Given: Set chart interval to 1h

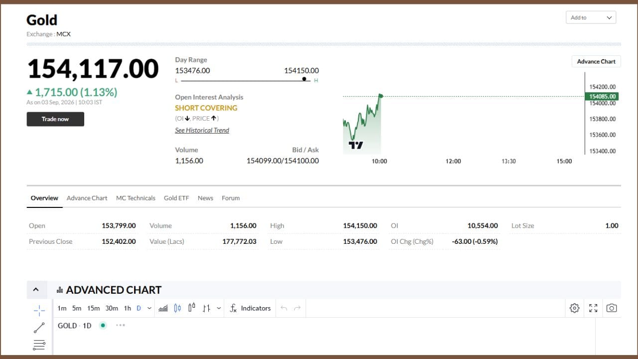Looking at the screenshot, I should [x=128, y=308].
